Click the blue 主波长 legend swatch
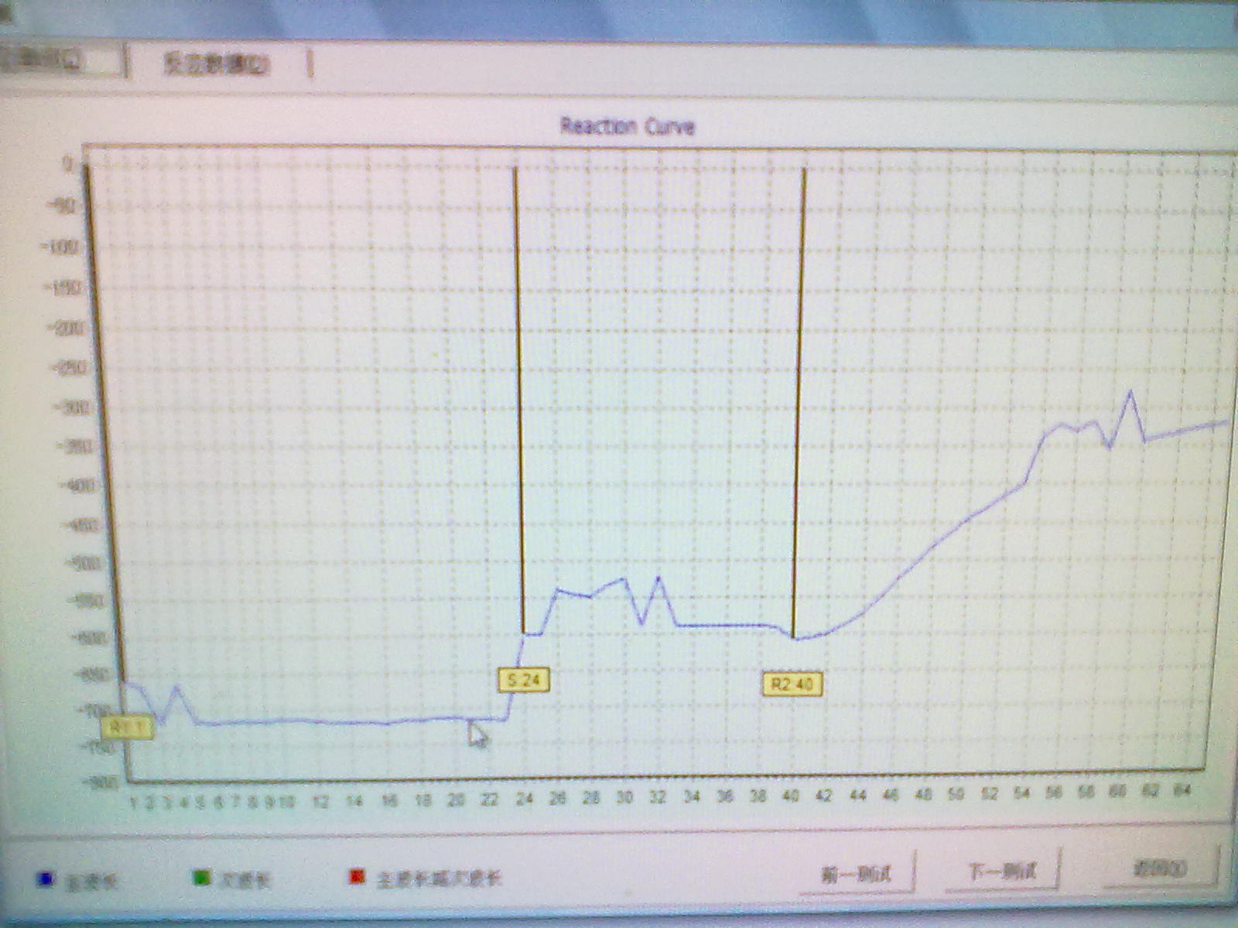The image size is (1238, 928). point(46,879)
